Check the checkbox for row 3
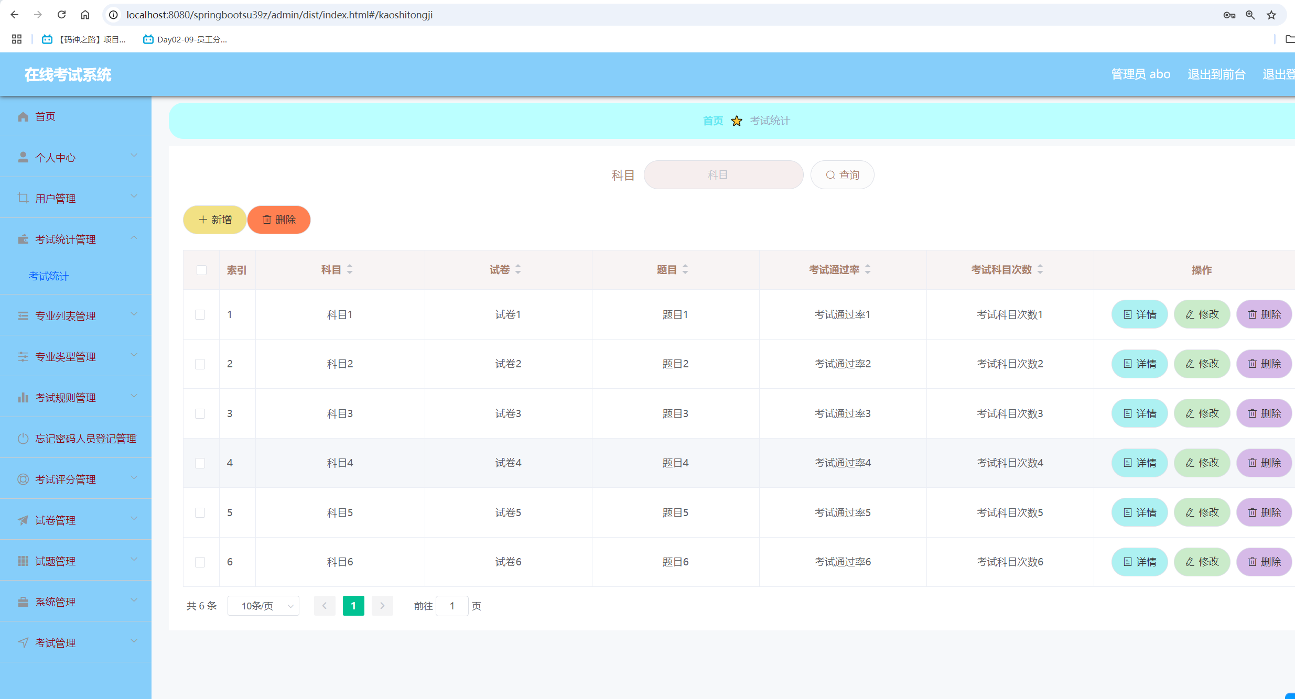This screenshot has width=1295, height=699. 200,413
